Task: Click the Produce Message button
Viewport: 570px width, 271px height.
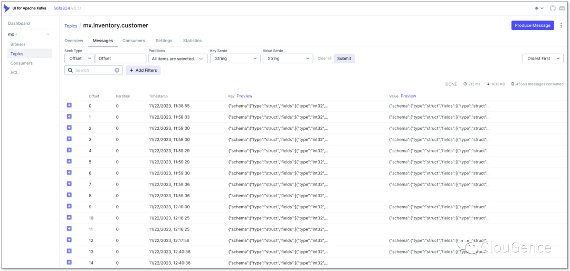Action: pyautogui.click(x=533, y=25)
